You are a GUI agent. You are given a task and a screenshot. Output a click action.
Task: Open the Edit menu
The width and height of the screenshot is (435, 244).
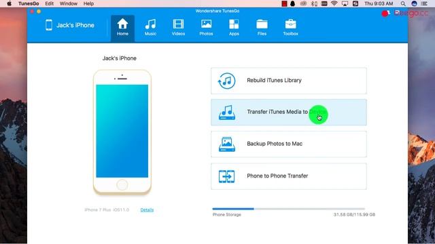50,3
